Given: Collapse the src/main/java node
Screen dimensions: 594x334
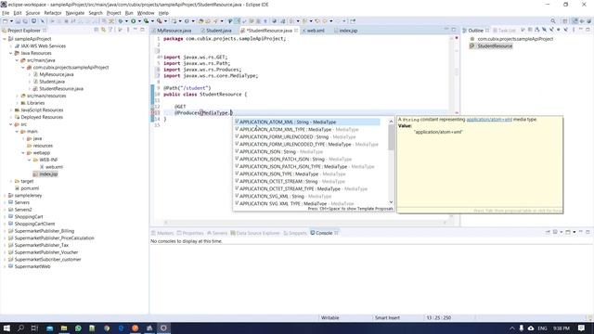Looking at the screenshot, I should pyautogui.click(x=17, y=60).
